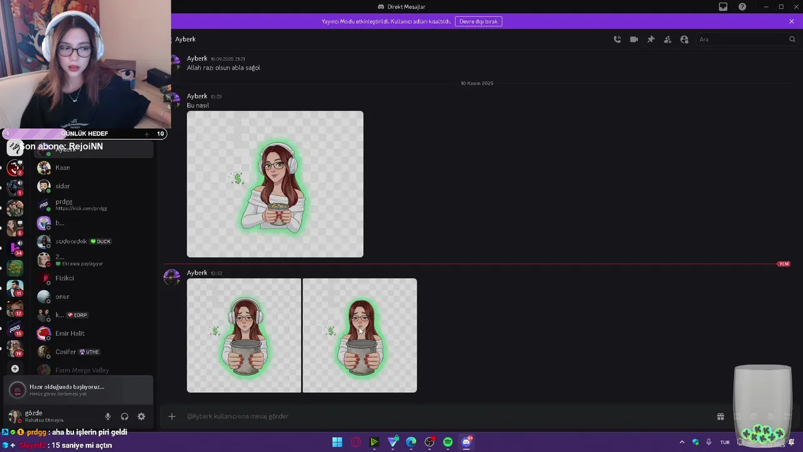
Task: Open pinned messages in the chat
Action: tap(651, 40)
